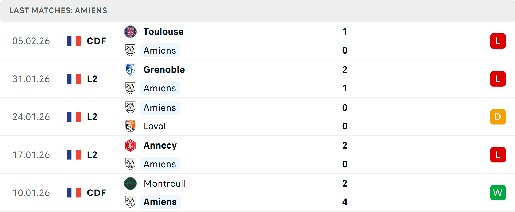Open the Grenoble team link
Viewport: 515px width, 212px height.
[164, 70]
